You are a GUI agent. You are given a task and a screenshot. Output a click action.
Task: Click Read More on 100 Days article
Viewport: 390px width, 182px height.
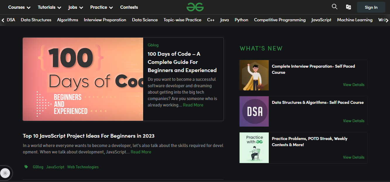[x=193, y=105]
